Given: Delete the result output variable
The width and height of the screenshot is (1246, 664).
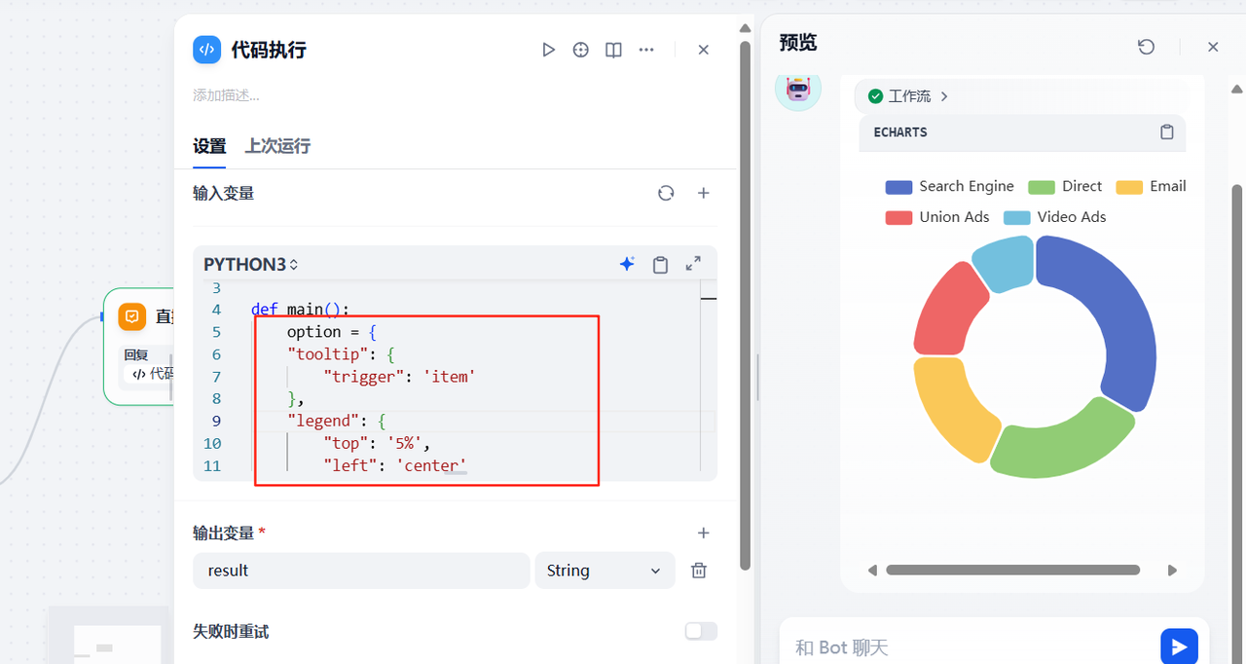Looking at the screenshot, I should click(699, 571).
